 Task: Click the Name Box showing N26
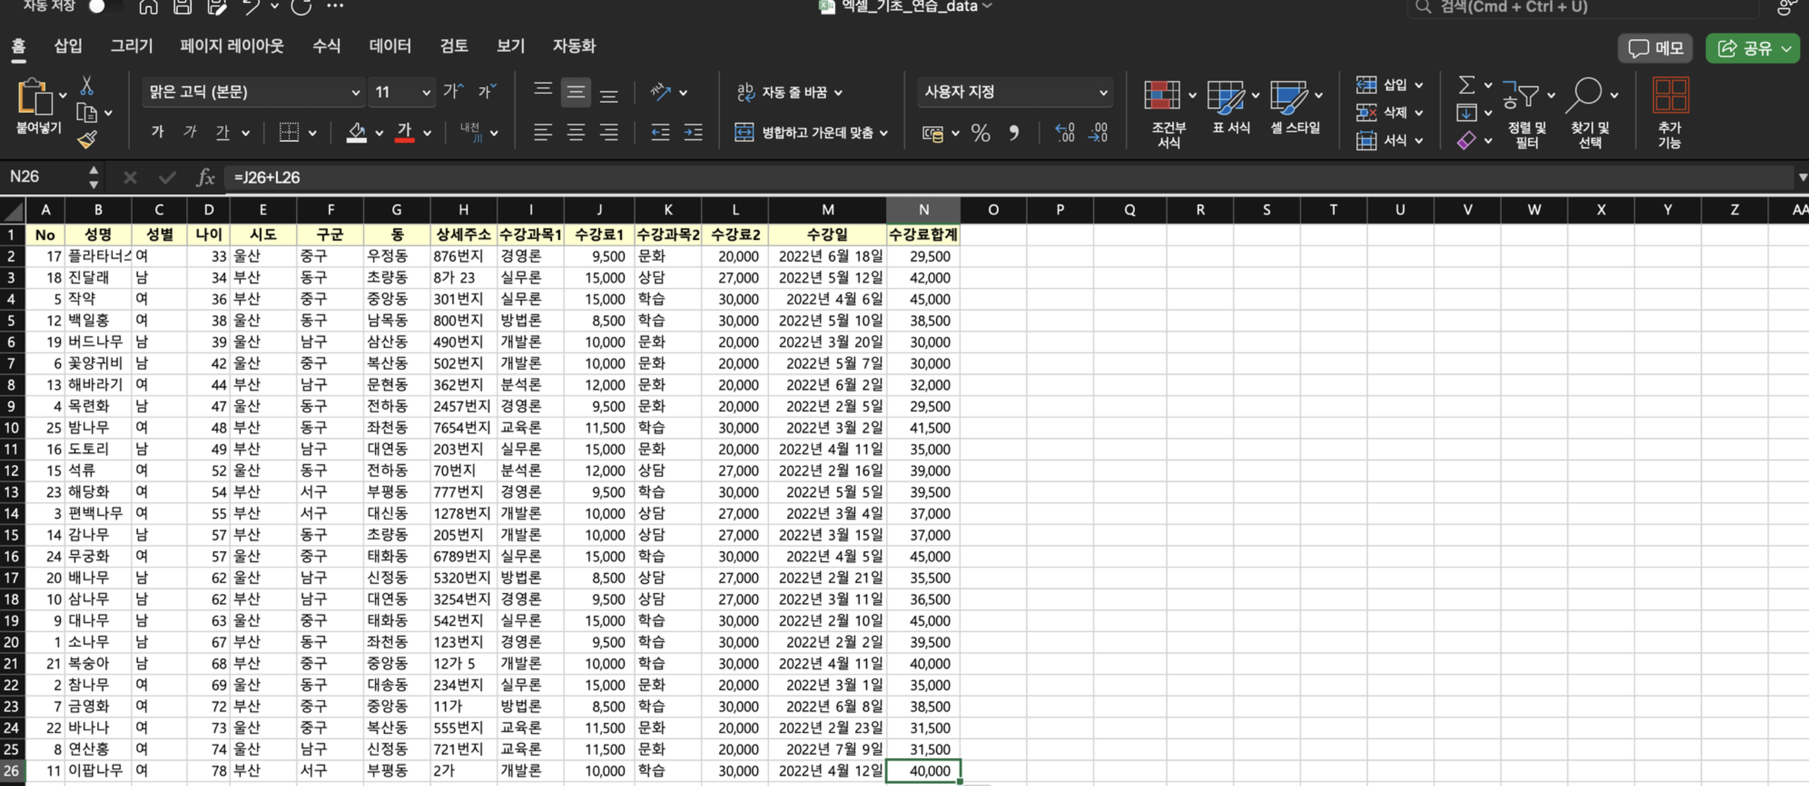pos(44,177)
